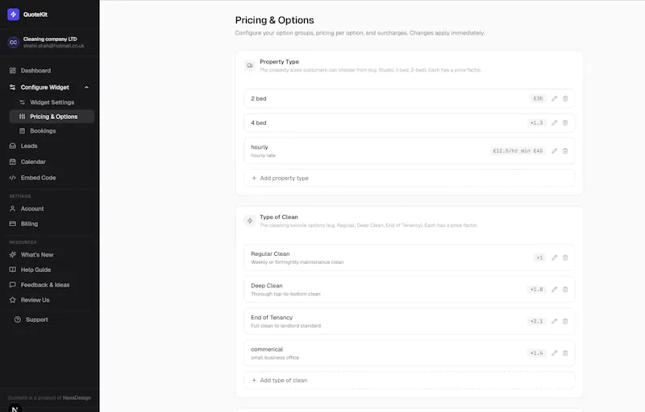The height and width of the screenshot is (412, 645).
Task: Open the Calendar page
Action: tap(33, 162)
